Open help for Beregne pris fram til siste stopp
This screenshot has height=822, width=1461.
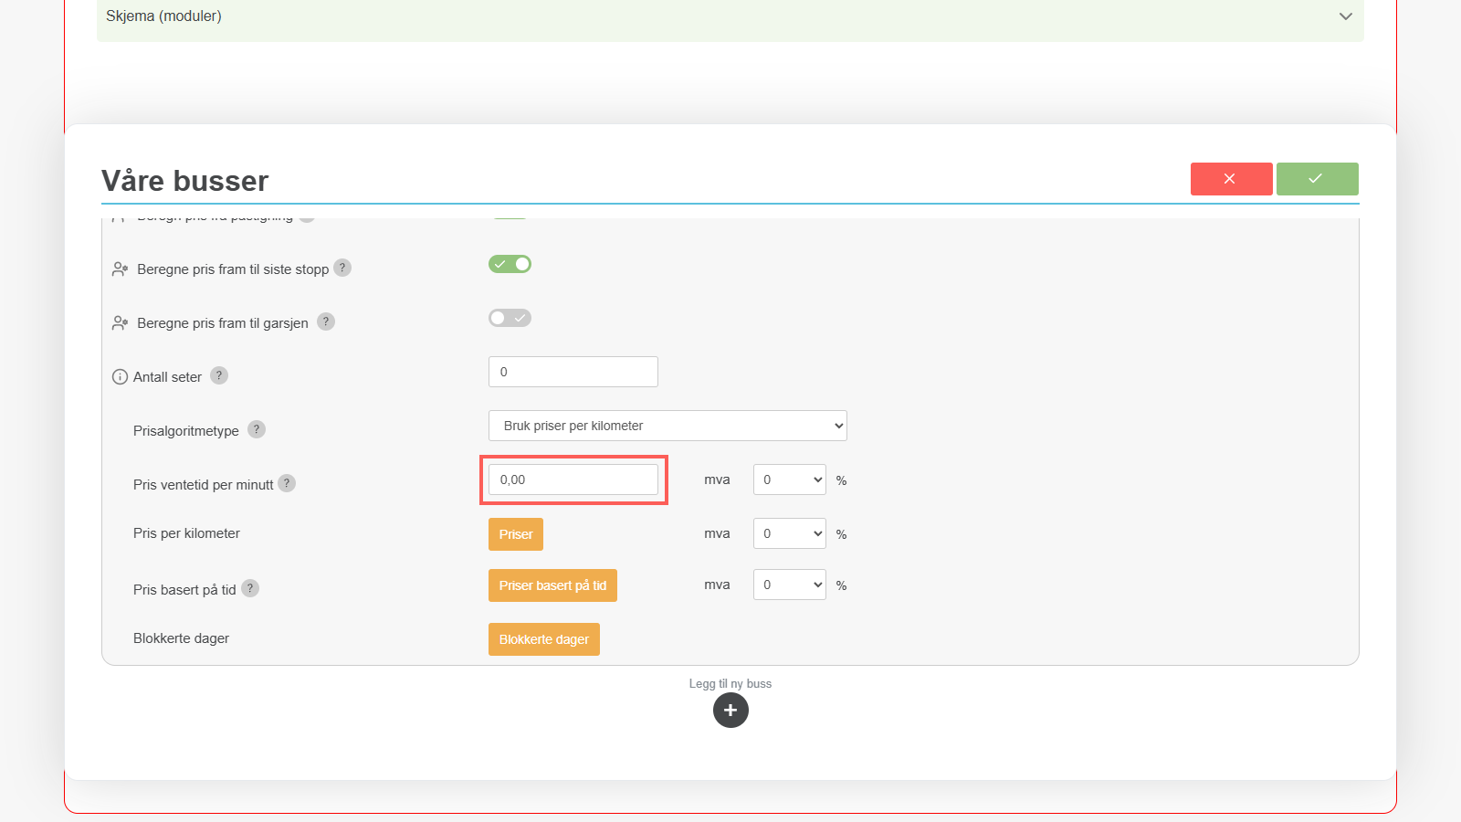pyautogui.click(x=342, y=268)
